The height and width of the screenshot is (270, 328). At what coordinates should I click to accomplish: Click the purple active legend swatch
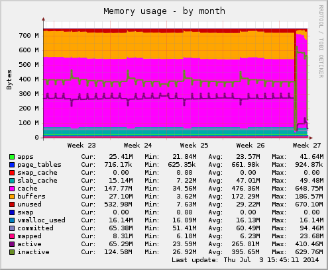coord(12,244)
